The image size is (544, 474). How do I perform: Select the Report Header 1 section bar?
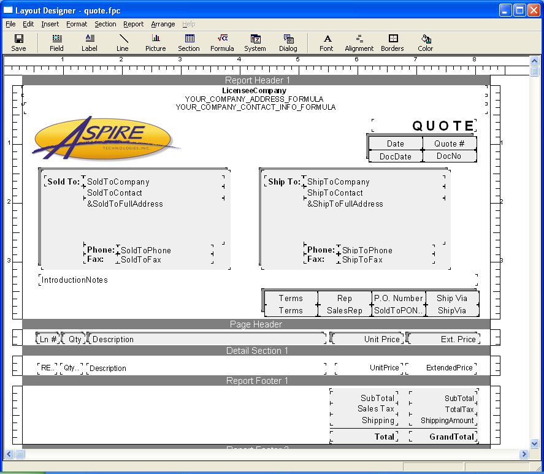tap(256, 80)
